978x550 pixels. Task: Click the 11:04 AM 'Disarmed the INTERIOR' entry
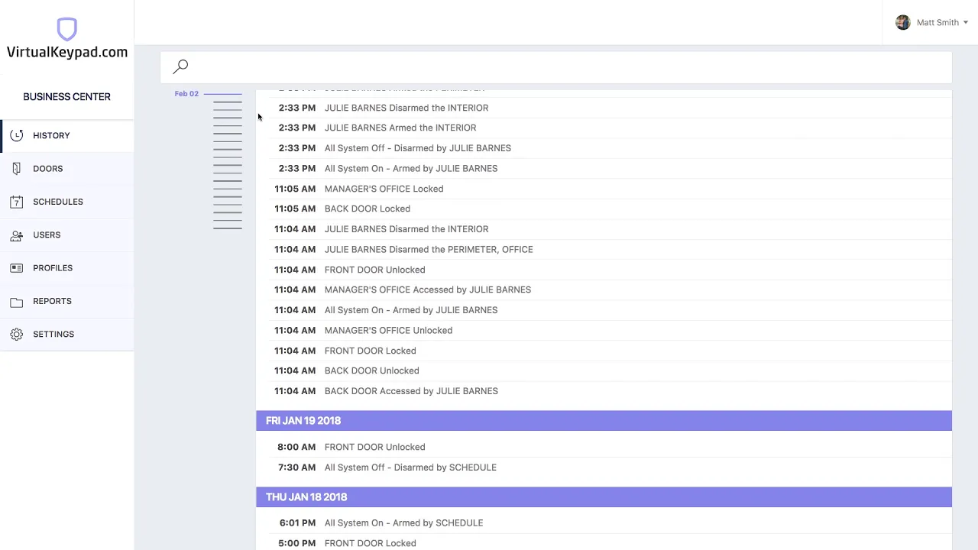[406, 229]
